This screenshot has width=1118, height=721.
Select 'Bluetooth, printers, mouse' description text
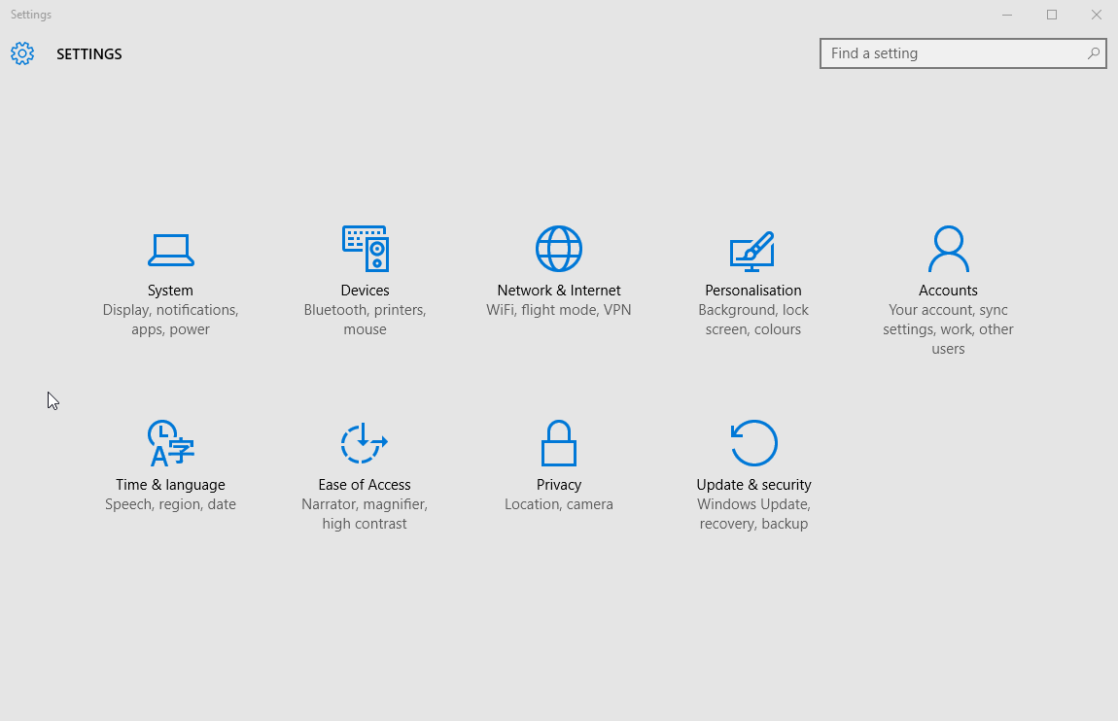(365, 320)
